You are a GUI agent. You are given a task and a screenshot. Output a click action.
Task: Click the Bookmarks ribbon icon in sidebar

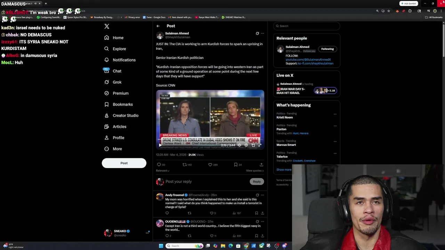pos(107,104)
